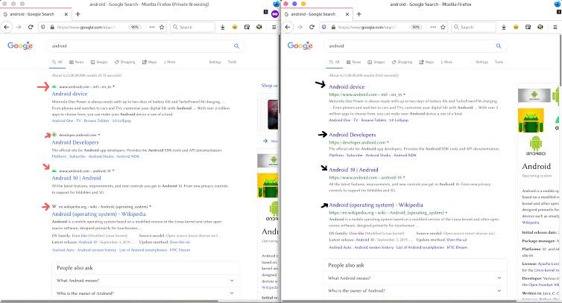Click the purple private browsing mask icon
562x303 pixels.
pyautogui.click(x=275, y=14)
